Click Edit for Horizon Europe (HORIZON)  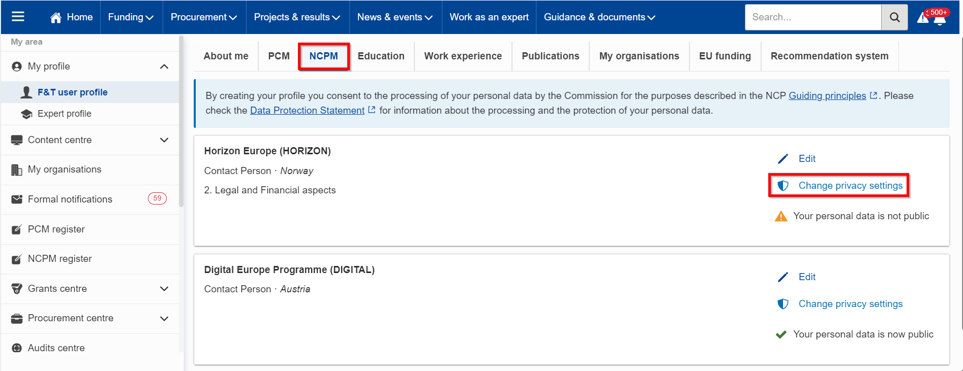click(807, 159)
